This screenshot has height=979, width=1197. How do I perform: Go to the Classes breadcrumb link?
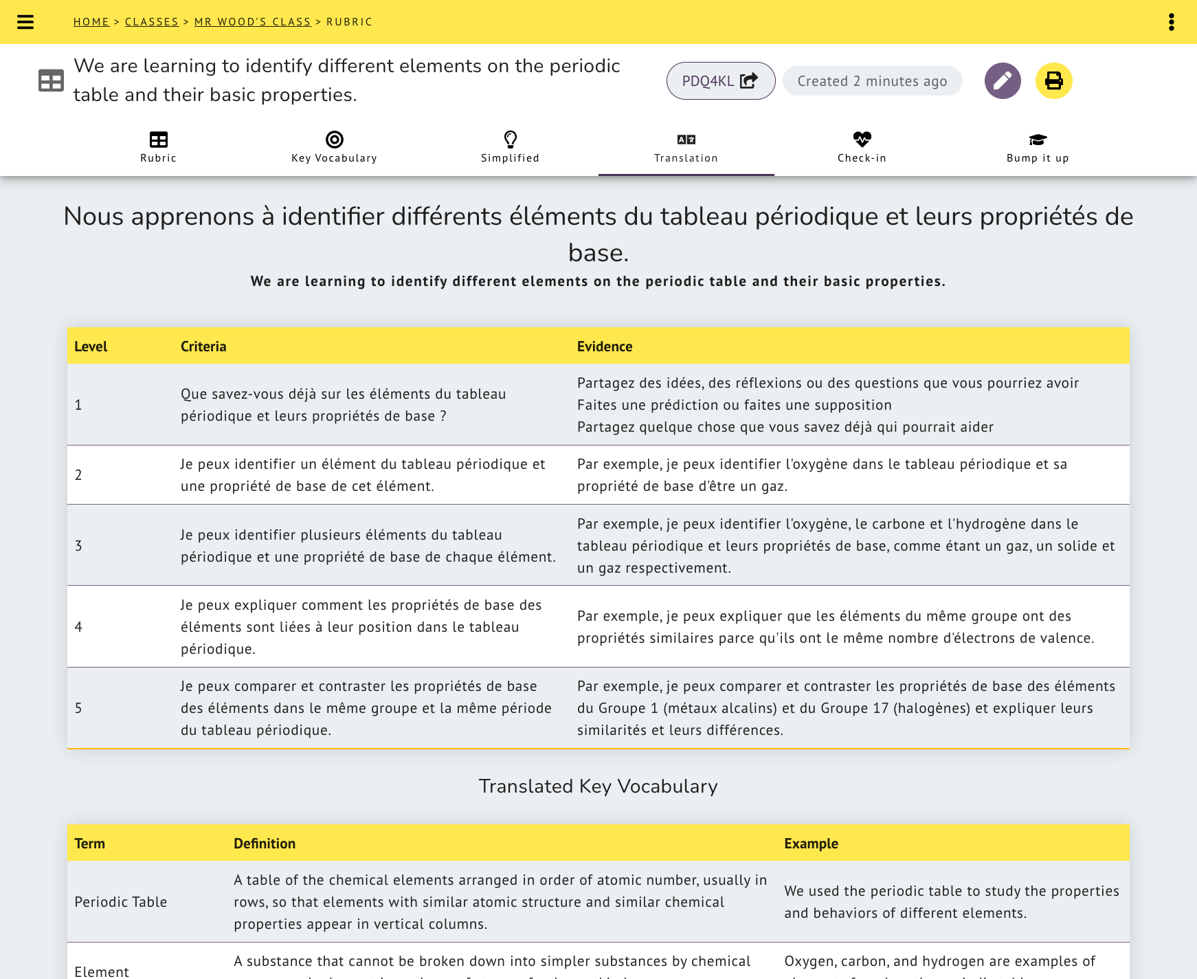152,22
